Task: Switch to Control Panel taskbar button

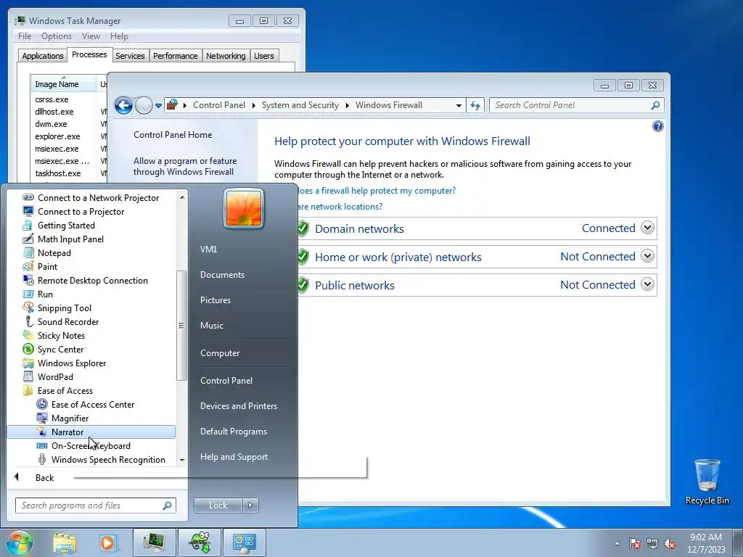Action: pos(244,542)
